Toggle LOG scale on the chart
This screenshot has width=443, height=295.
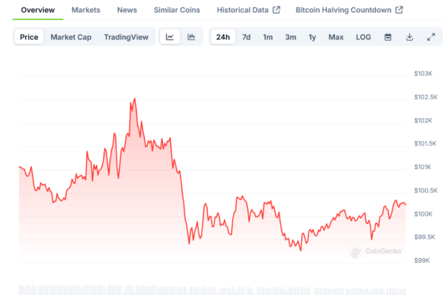pyautogui.click(x=363, y=37)
